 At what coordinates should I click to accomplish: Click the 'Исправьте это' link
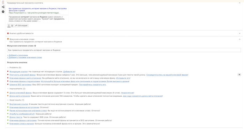coord(123,78)
